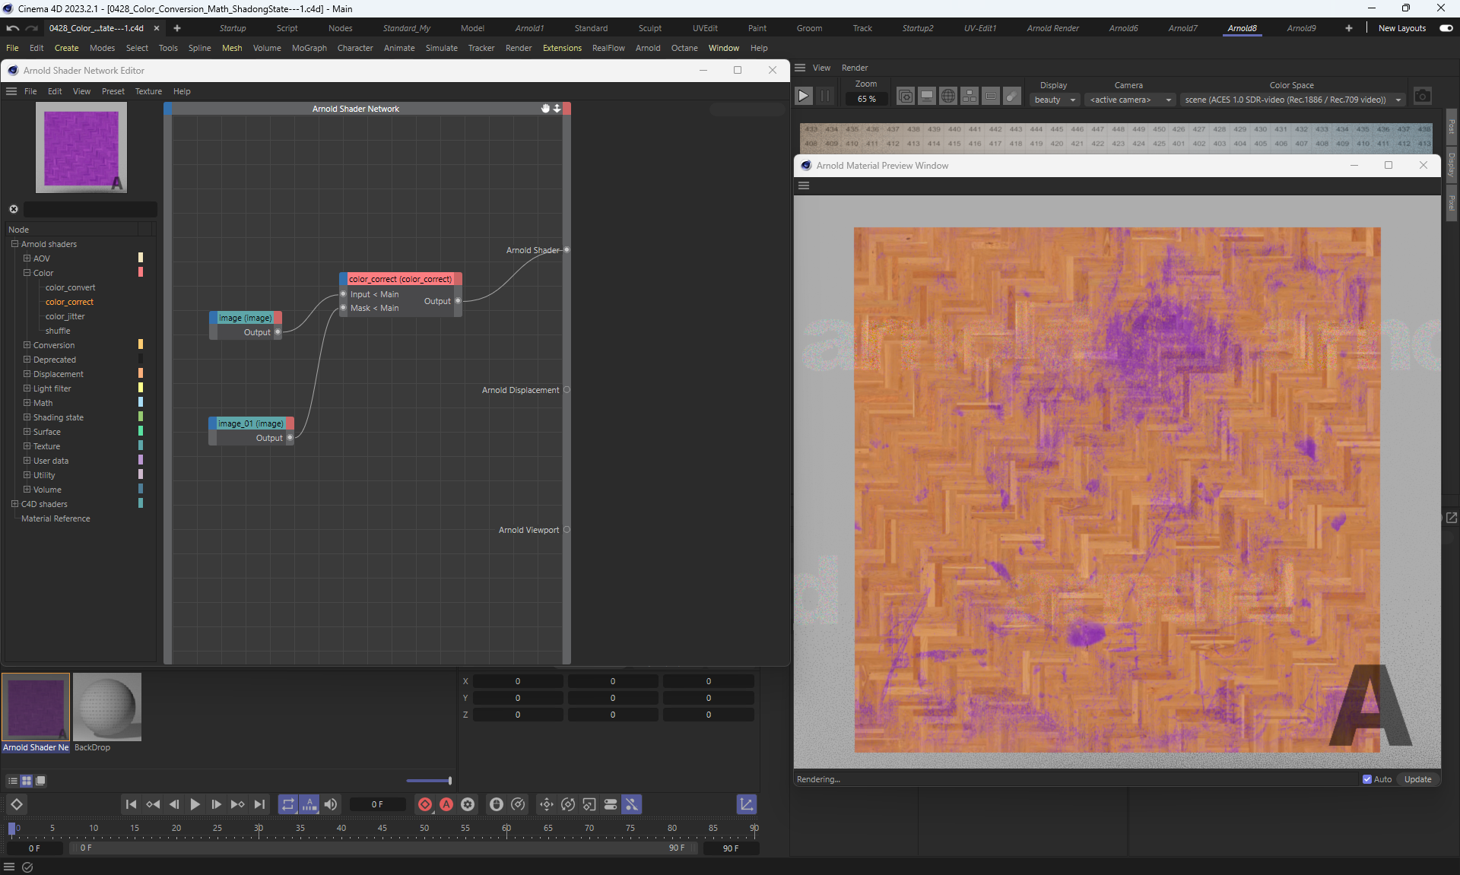The width and height of the screenshot is (1460, 875).
Task: Open the Display beauty dropdown
Action: coord(1055,100)
